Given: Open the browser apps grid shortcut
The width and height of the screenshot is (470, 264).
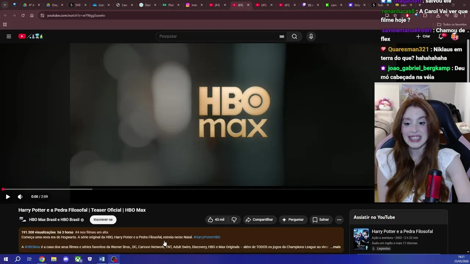Looking at the screenshot, I should click(x=5, y=25).
